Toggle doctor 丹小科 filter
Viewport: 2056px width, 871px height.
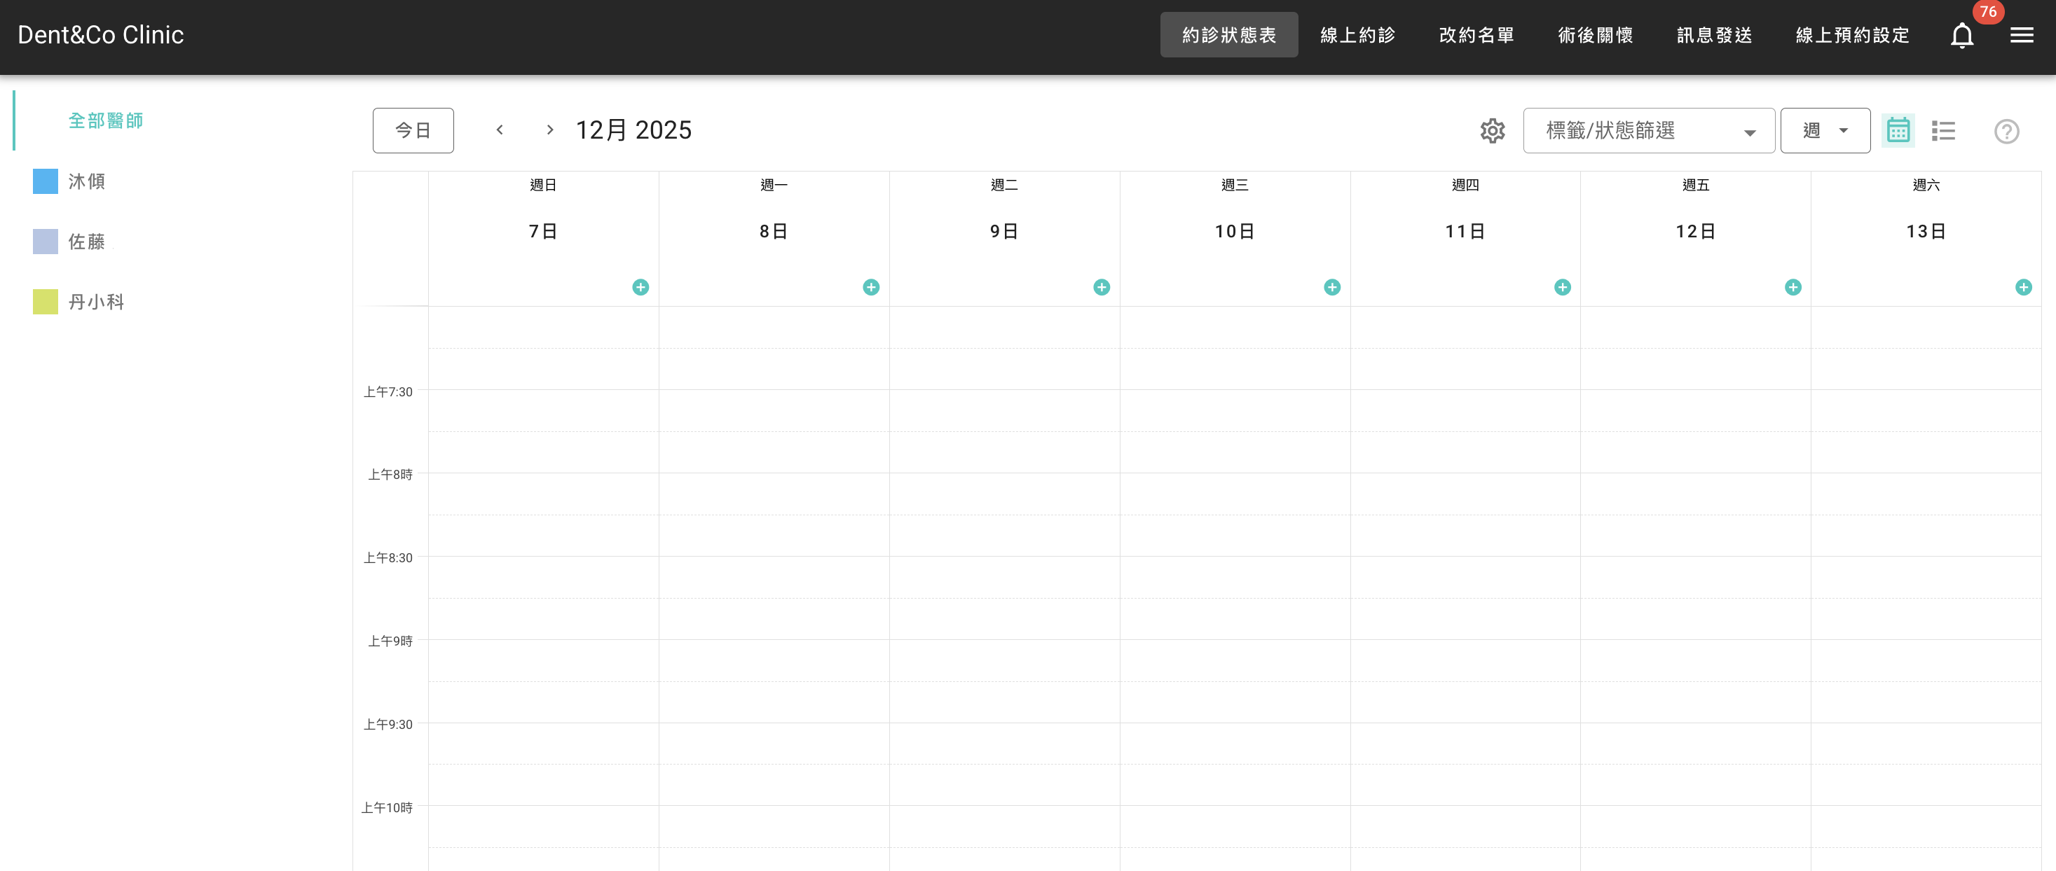pos(96,302)
